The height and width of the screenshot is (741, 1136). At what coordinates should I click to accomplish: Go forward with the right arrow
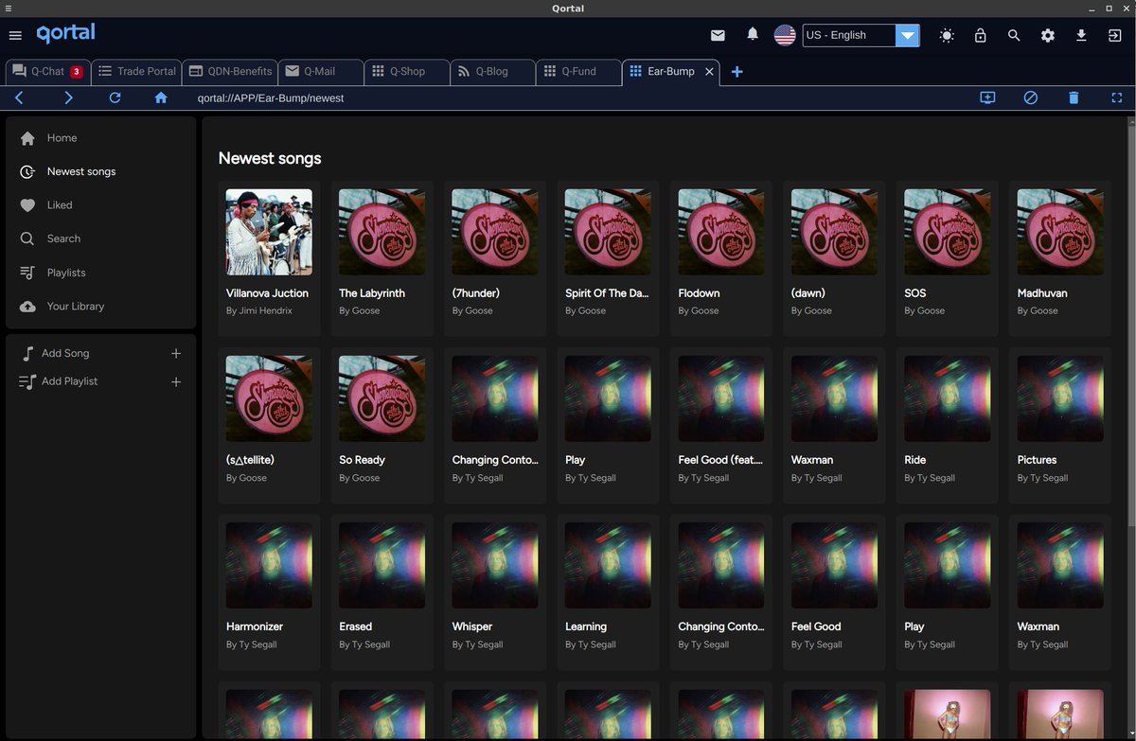click(x=68, y=97)
